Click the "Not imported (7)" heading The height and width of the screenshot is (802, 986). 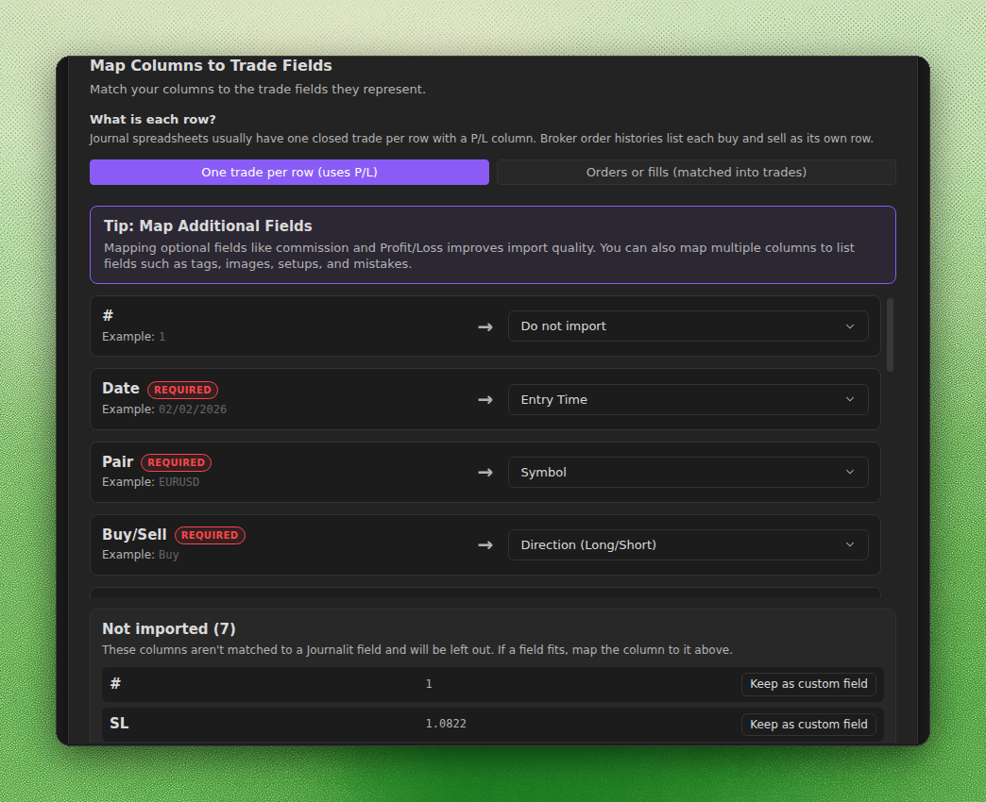point(168,628)
